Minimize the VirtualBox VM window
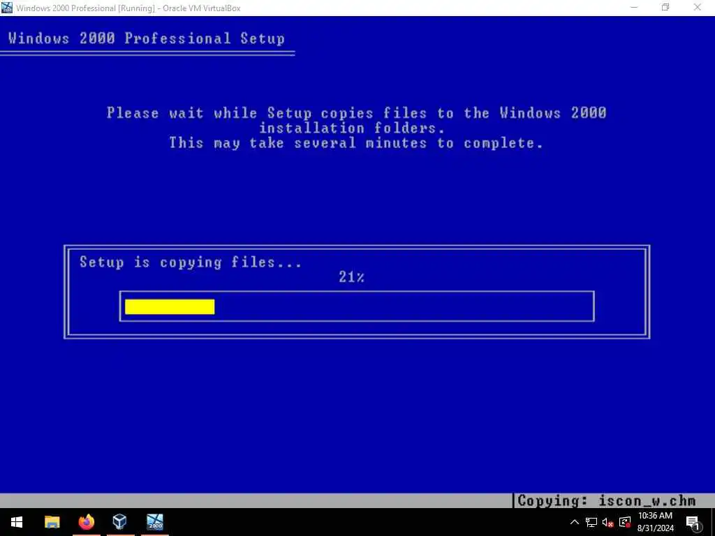Screen dimensions: 715x536 click(634, 8)
